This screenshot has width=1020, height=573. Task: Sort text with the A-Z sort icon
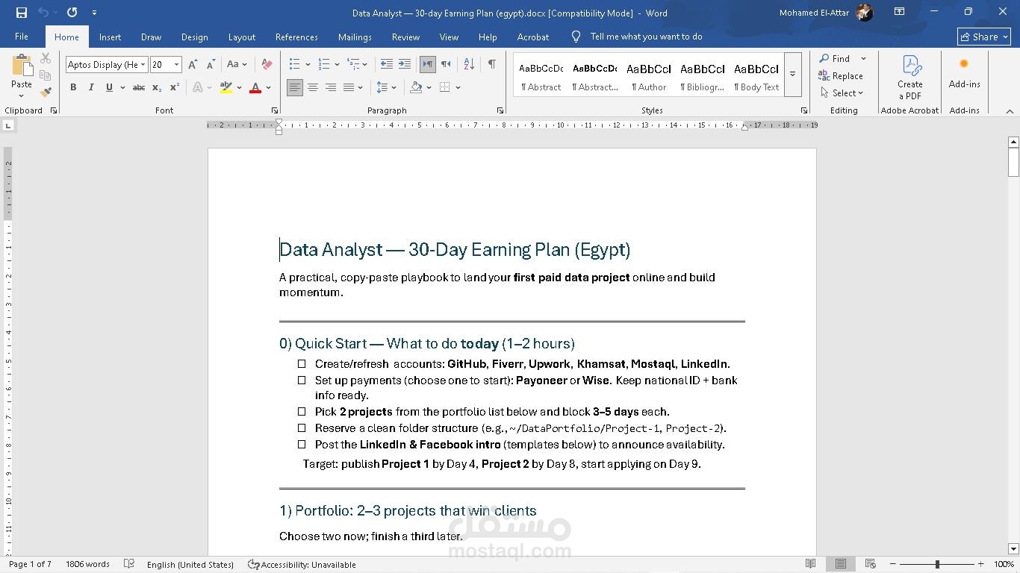click(469, 65)
